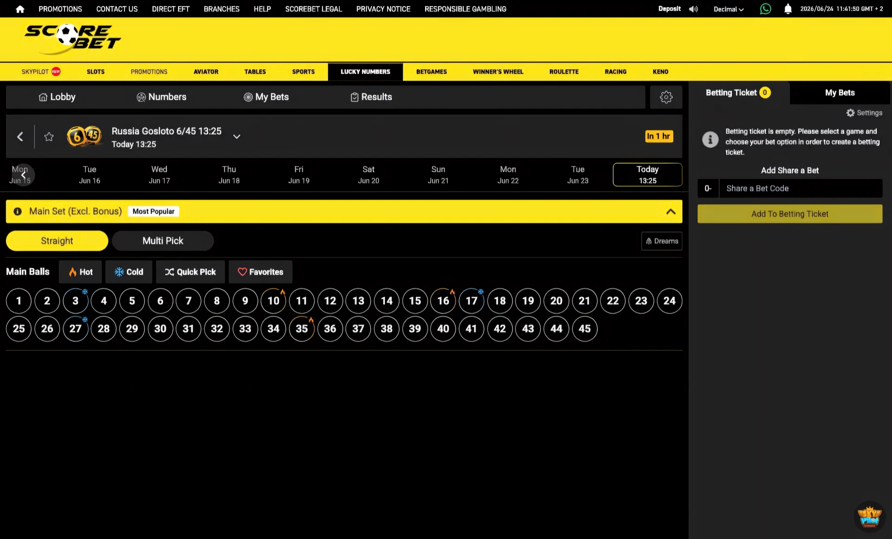Click the ScoreBet logo
Viewport: 892px width, 539px height.
(72, 39)
